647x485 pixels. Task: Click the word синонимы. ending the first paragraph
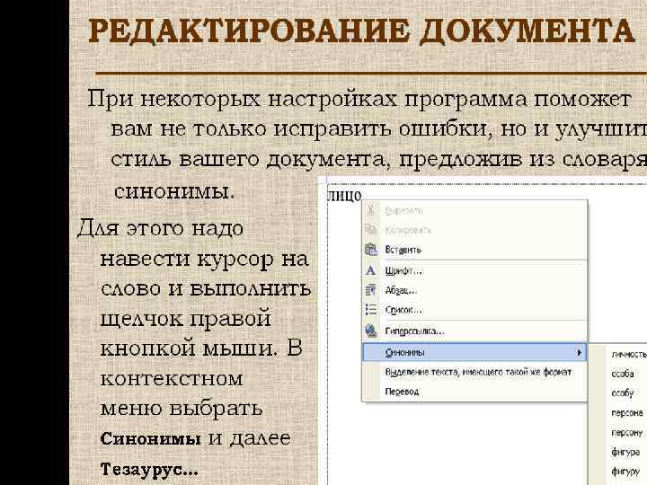click(x=174, y=192)
